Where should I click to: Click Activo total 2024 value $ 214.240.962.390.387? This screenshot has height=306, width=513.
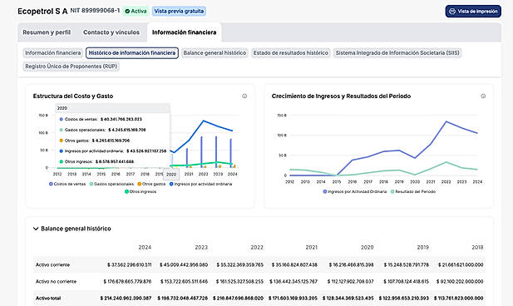[x=126, y=299]
